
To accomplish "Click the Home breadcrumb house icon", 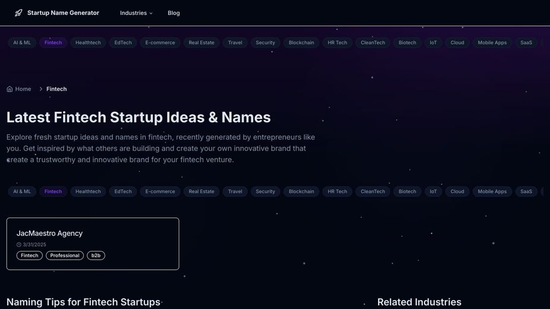I will (10, 89).
